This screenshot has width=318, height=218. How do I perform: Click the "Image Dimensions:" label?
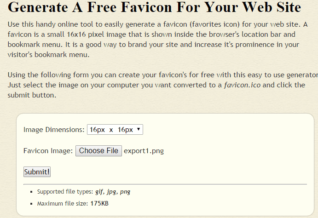[x=54, y=130]
